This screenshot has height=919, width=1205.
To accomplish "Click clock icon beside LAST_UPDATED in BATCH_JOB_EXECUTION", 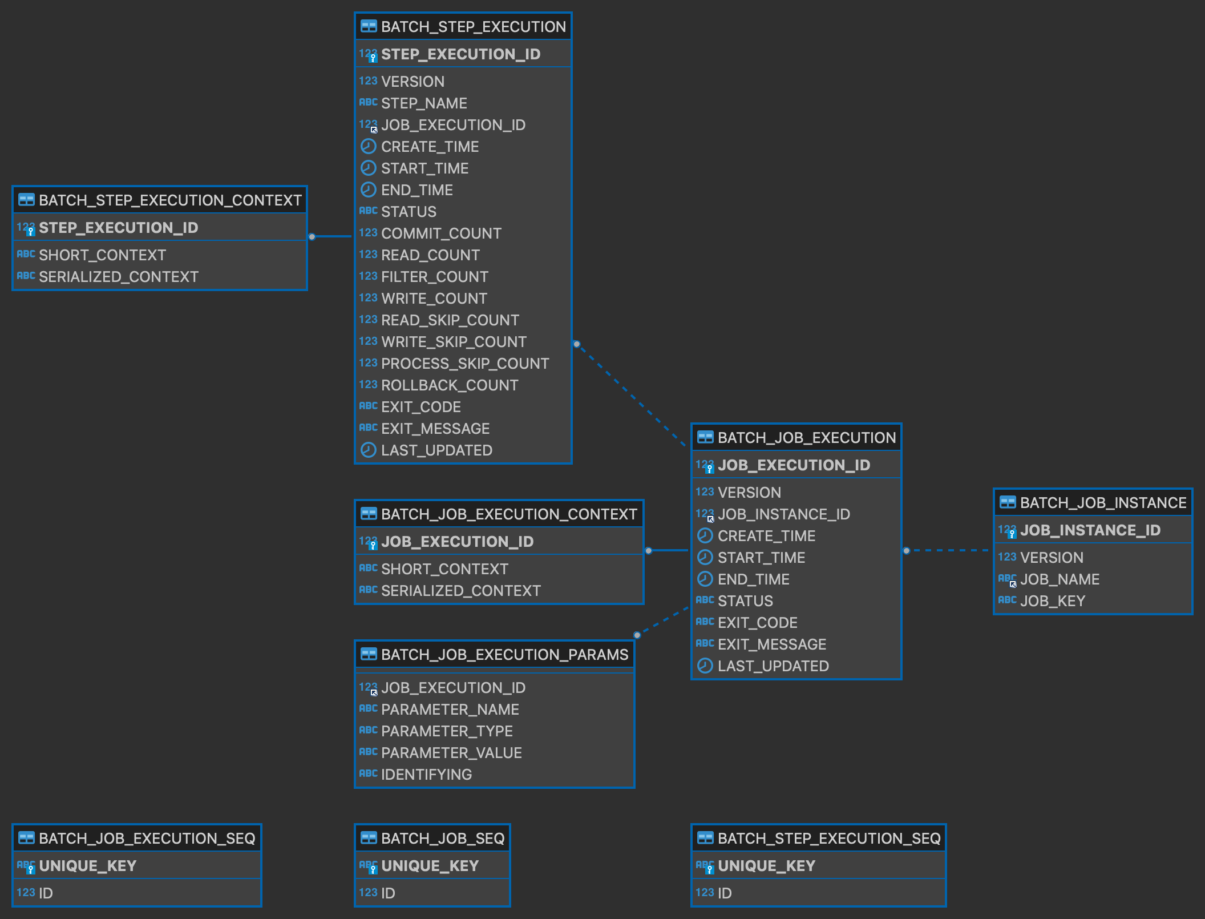I will (705, 666).
